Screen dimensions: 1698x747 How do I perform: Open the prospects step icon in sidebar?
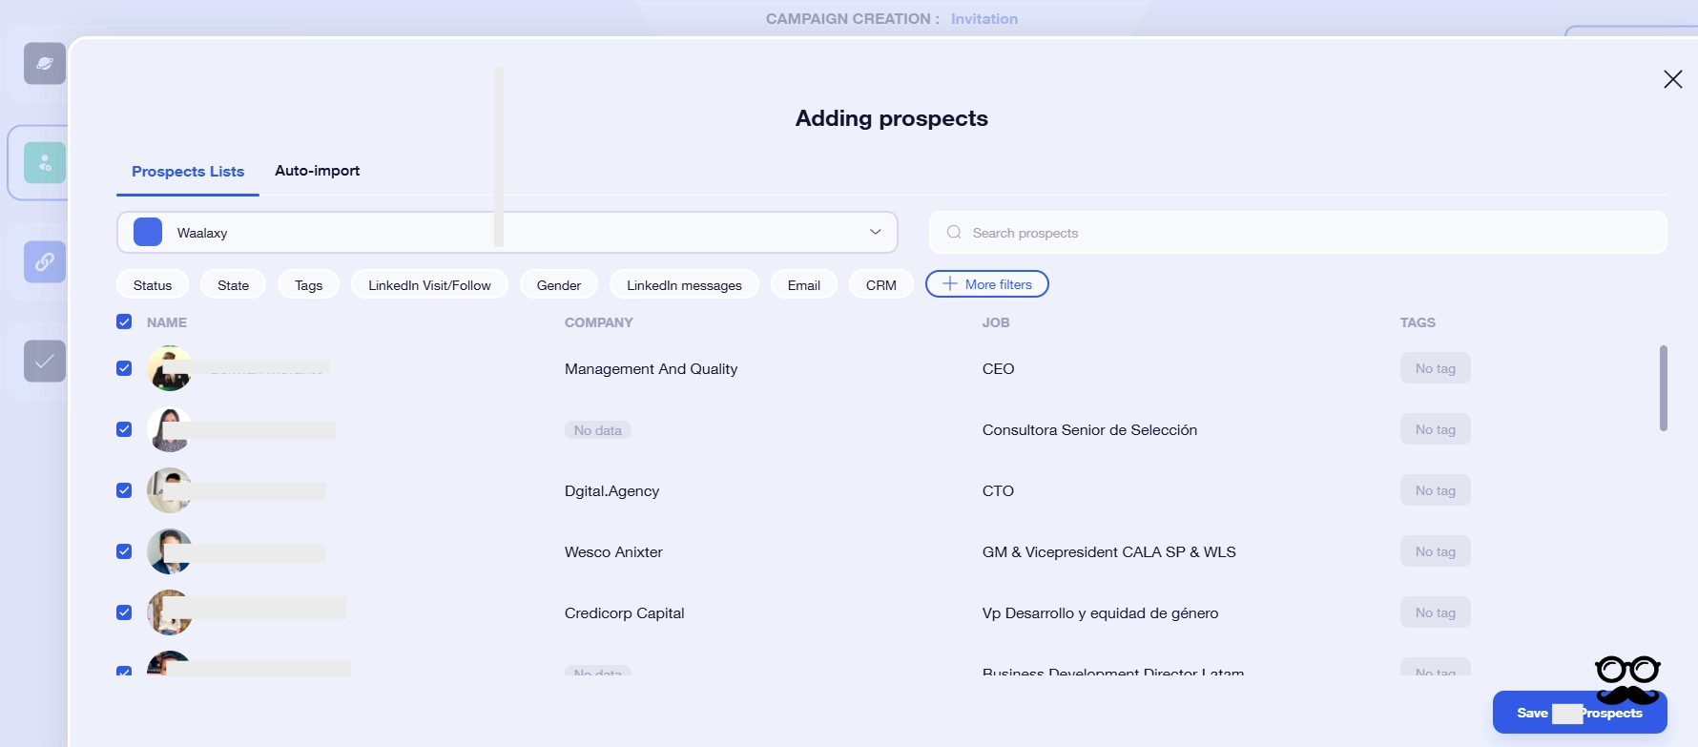[45, 163]
